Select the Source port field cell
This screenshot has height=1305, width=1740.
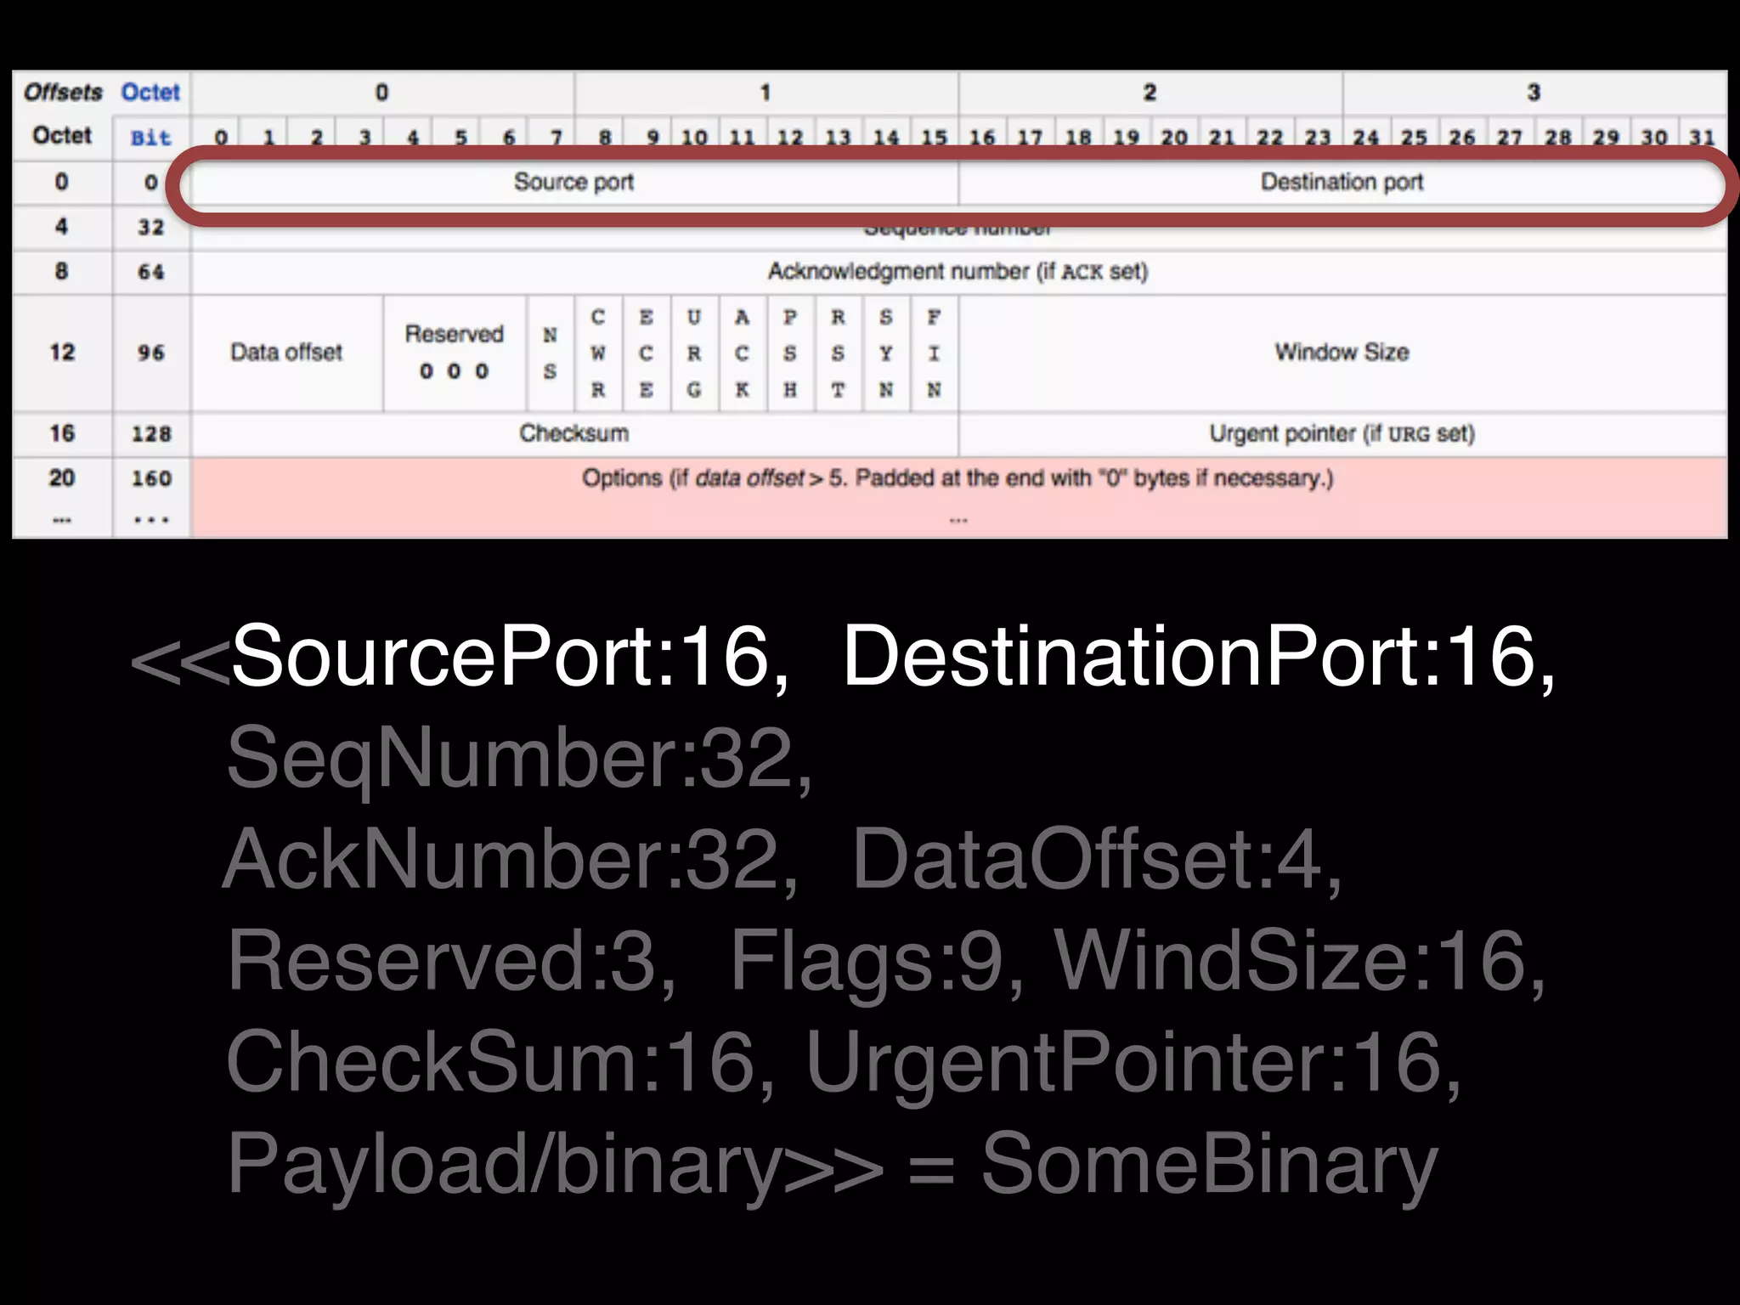[x=573, y=182]
